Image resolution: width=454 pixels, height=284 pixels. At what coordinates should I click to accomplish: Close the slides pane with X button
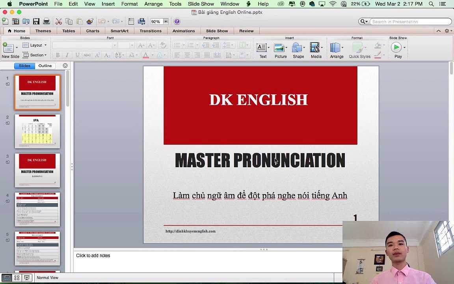coord(65,66)
